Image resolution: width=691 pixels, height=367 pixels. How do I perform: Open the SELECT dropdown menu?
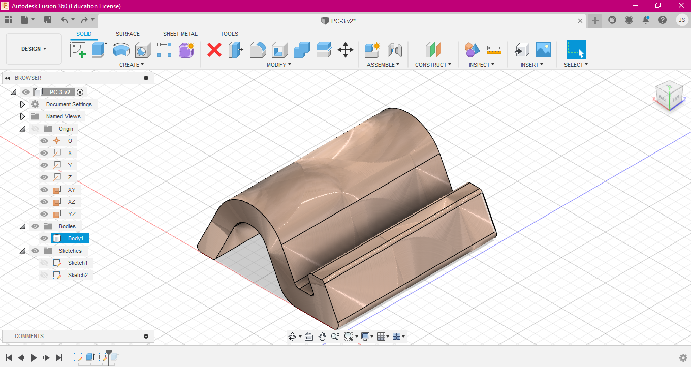tap(576, 65)
